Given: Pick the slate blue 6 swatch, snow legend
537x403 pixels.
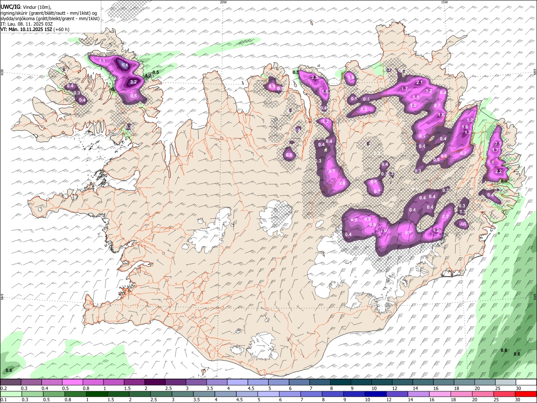Looking at the screenshot, I should 299,382.
